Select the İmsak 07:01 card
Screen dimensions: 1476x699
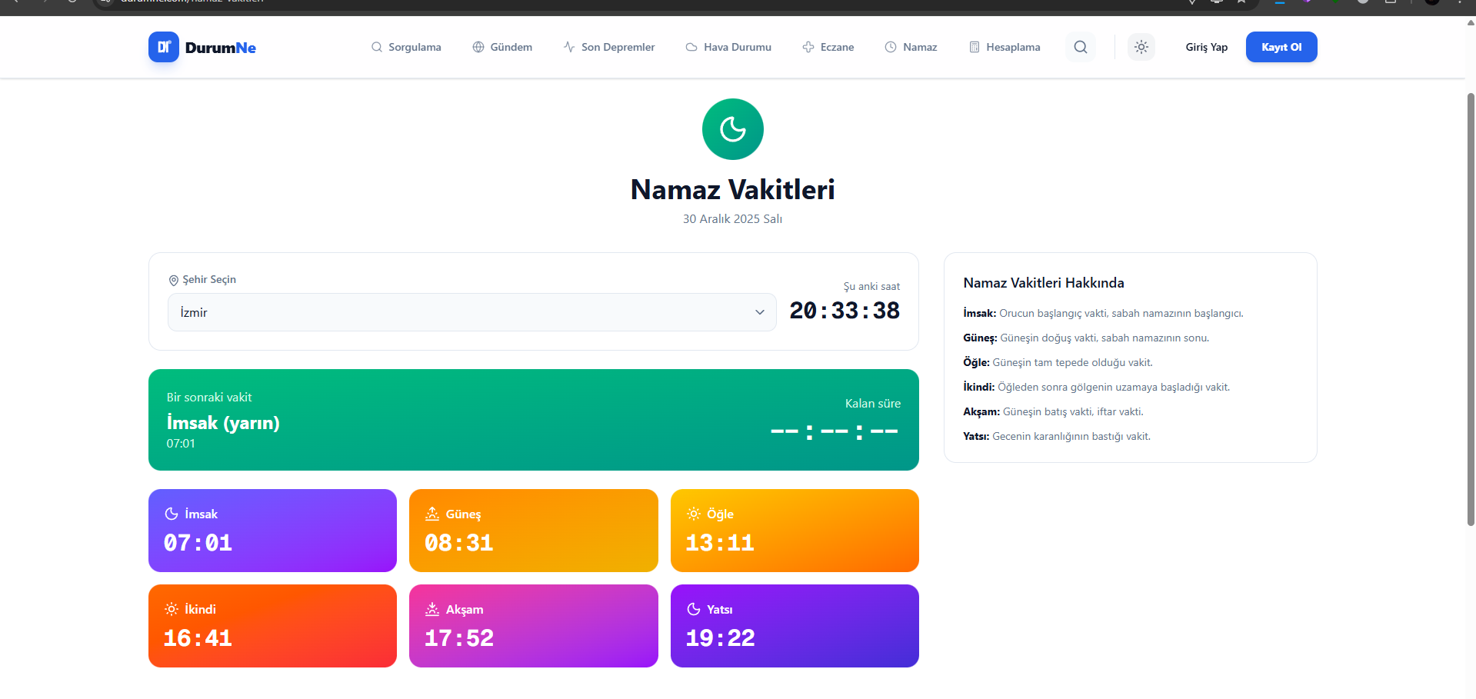[272, 531]
